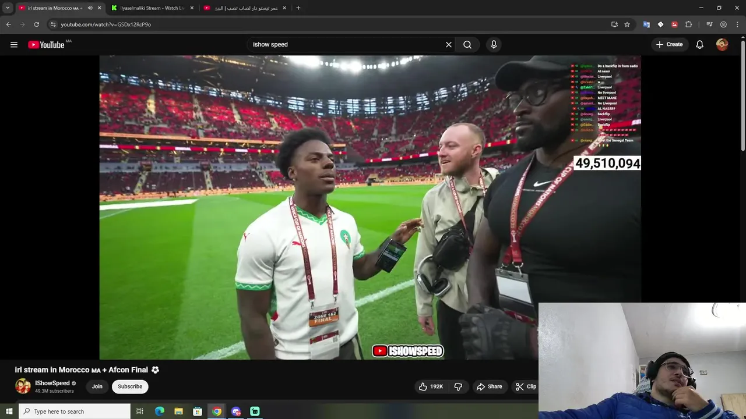Viewport: 746px width, 419px height.
Task: Open the Google Translate extension
Action: (646, 24)
